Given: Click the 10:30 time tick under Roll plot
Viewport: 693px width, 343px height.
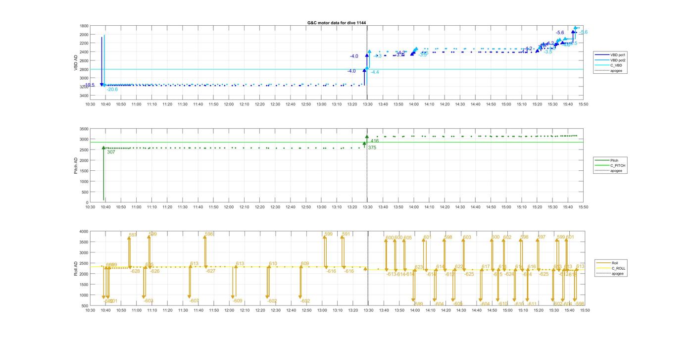Looking at the screenshot, I should 90,311.
